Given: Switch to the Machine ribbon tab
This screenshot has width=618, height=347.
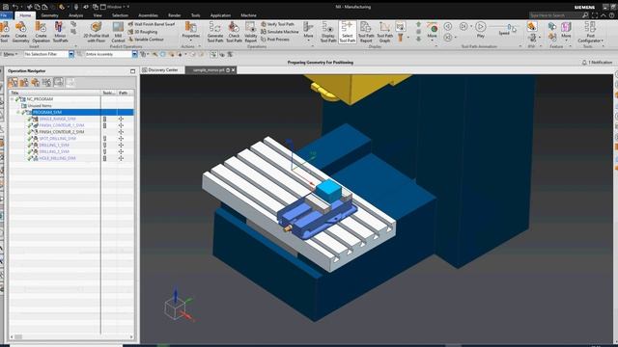Looking at the screenshot, I should tap(249, 15).
